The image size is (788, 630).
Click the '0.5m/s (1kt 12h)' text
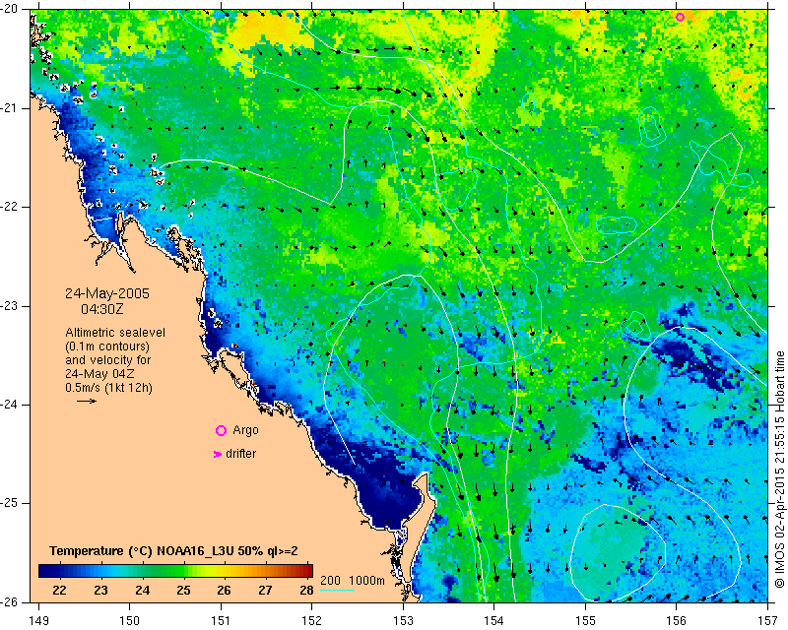(108, 388)
